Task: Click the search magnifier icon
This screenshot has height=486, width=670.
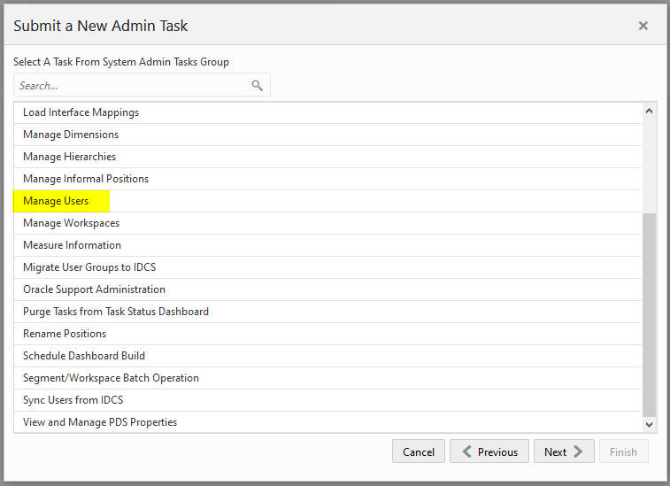Action: (x=257, y=86)
